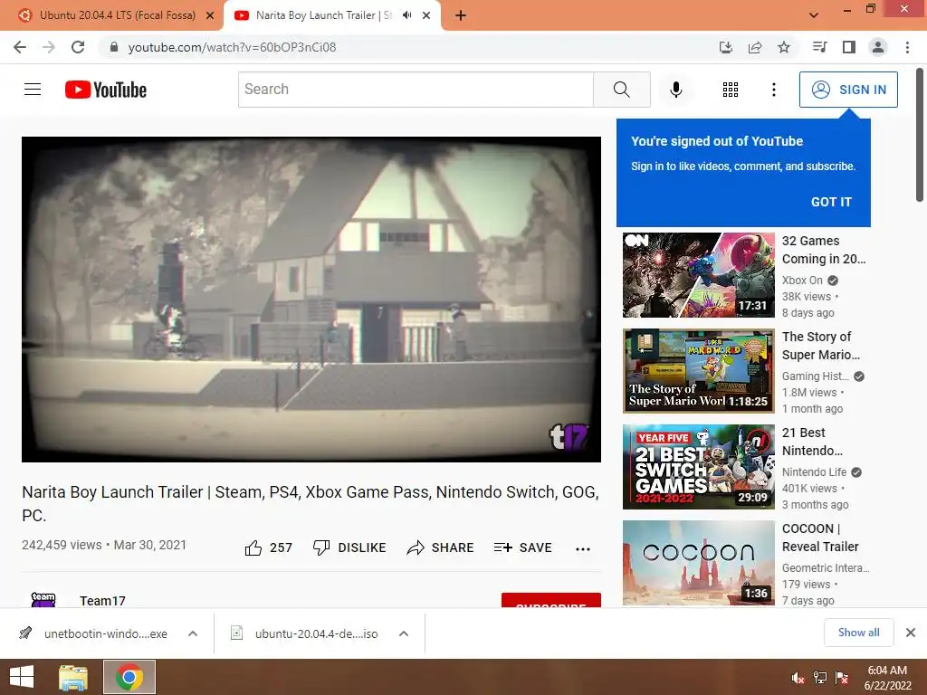Screen dimensions: 927x695
Task: Open the tab search chevron
Action: point(814,15)
